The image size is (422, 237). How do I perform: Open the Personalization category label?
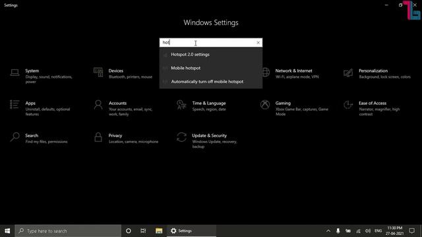(x=373, y=70)
